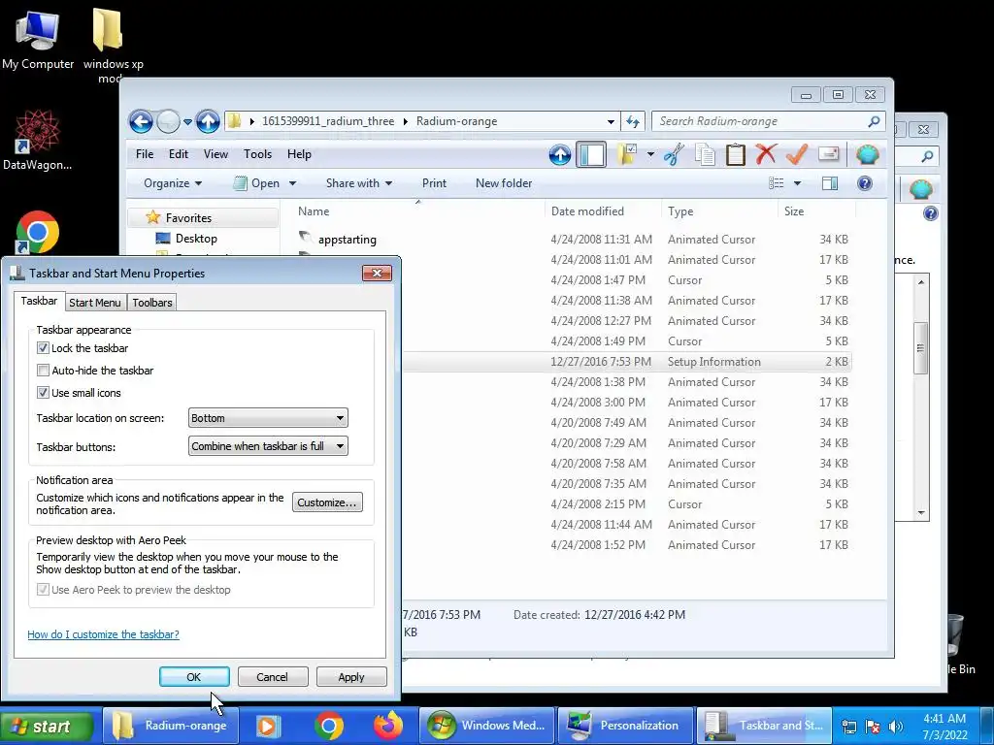Uncheck Lock the taskbar
This screenshot has height=745, width=994.
pos(43,348)
